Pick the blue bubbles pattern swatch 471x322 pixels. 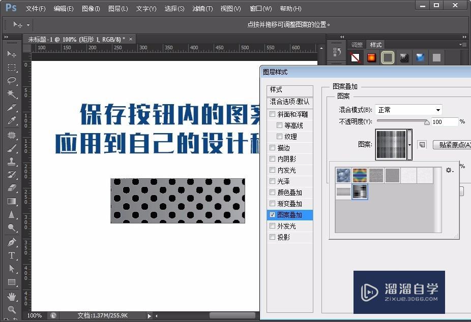(344, 175)
